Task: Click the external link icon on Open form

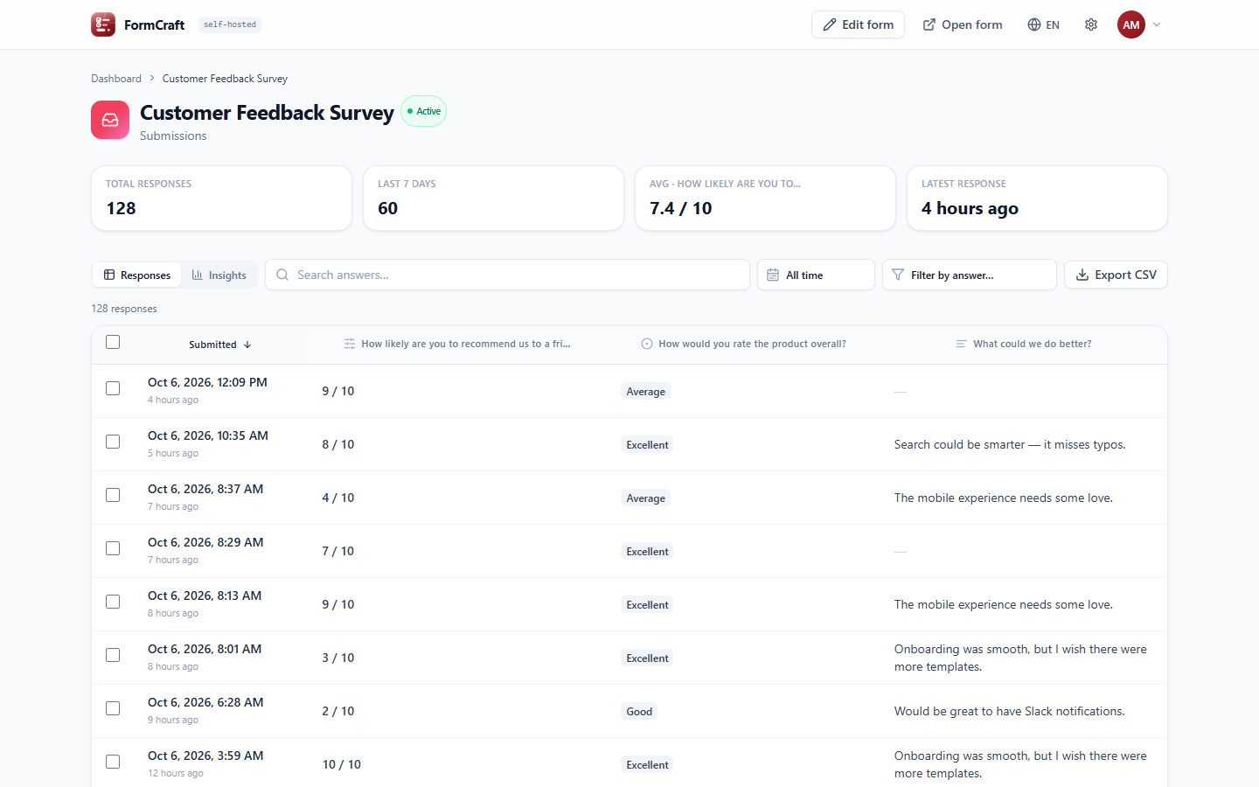Action: pyautogui.click(x=929, y=24)
